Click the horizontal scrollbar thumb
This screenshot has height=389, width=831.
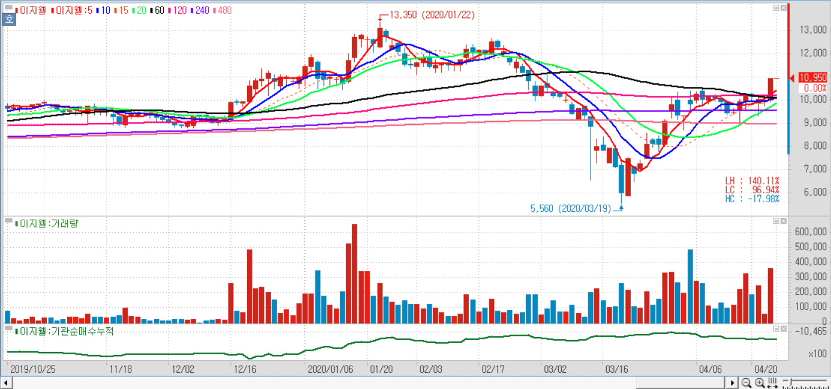coord(681,382)
